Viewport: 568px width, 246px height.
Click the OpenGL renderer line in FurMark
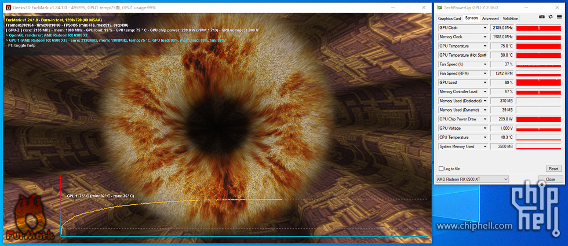[x=47, y=35]
